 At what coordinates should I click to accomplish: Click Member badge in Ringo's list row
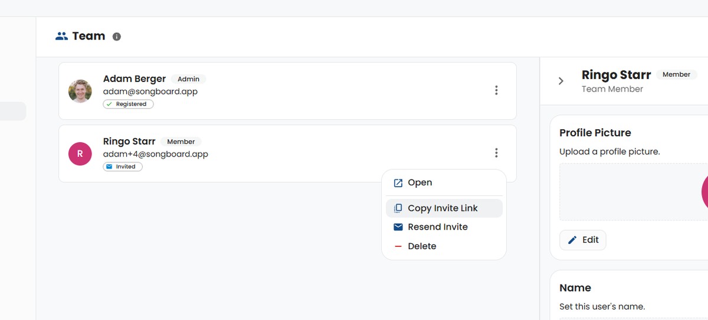point(181,141)
